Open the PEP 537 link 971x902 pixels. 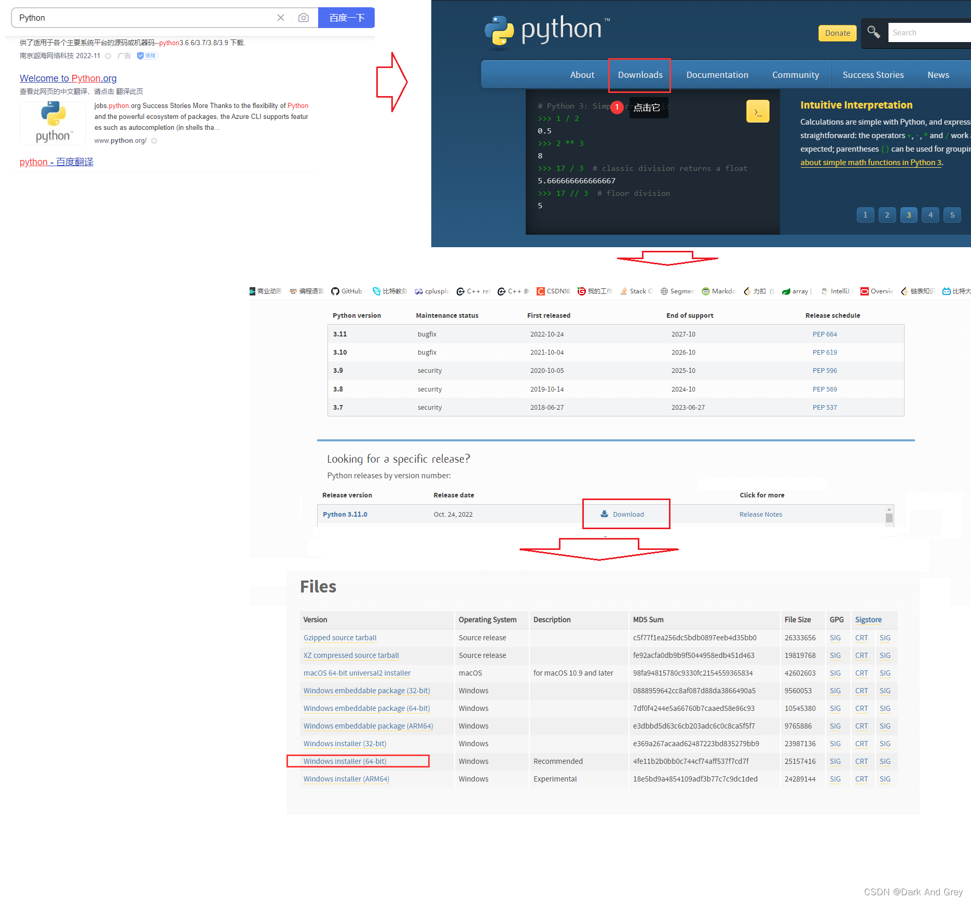[825, 408]
